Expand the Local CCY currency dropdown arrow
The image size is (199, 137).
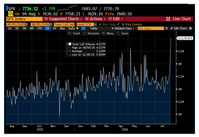click(96, 24)
